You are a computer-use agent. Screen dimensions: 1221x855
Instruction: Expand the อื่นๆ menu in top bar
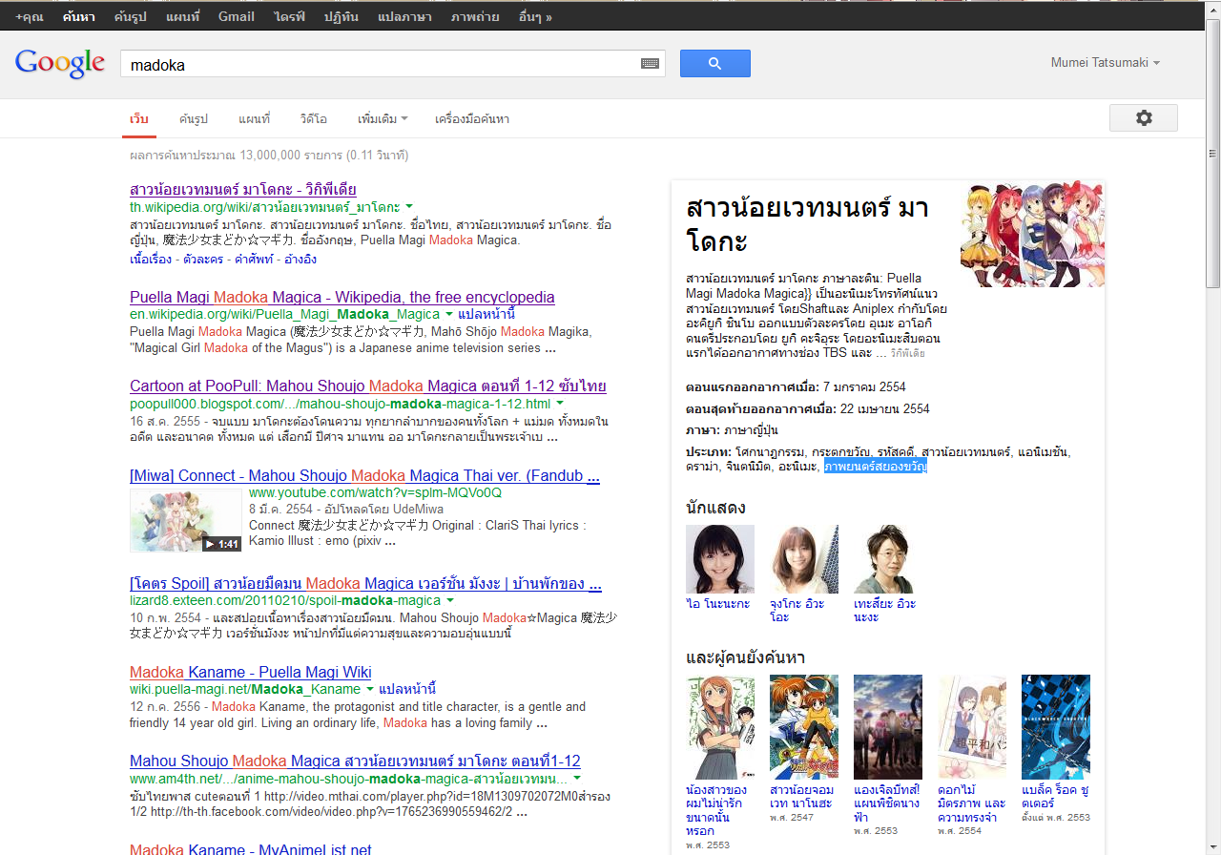point(535,16)
